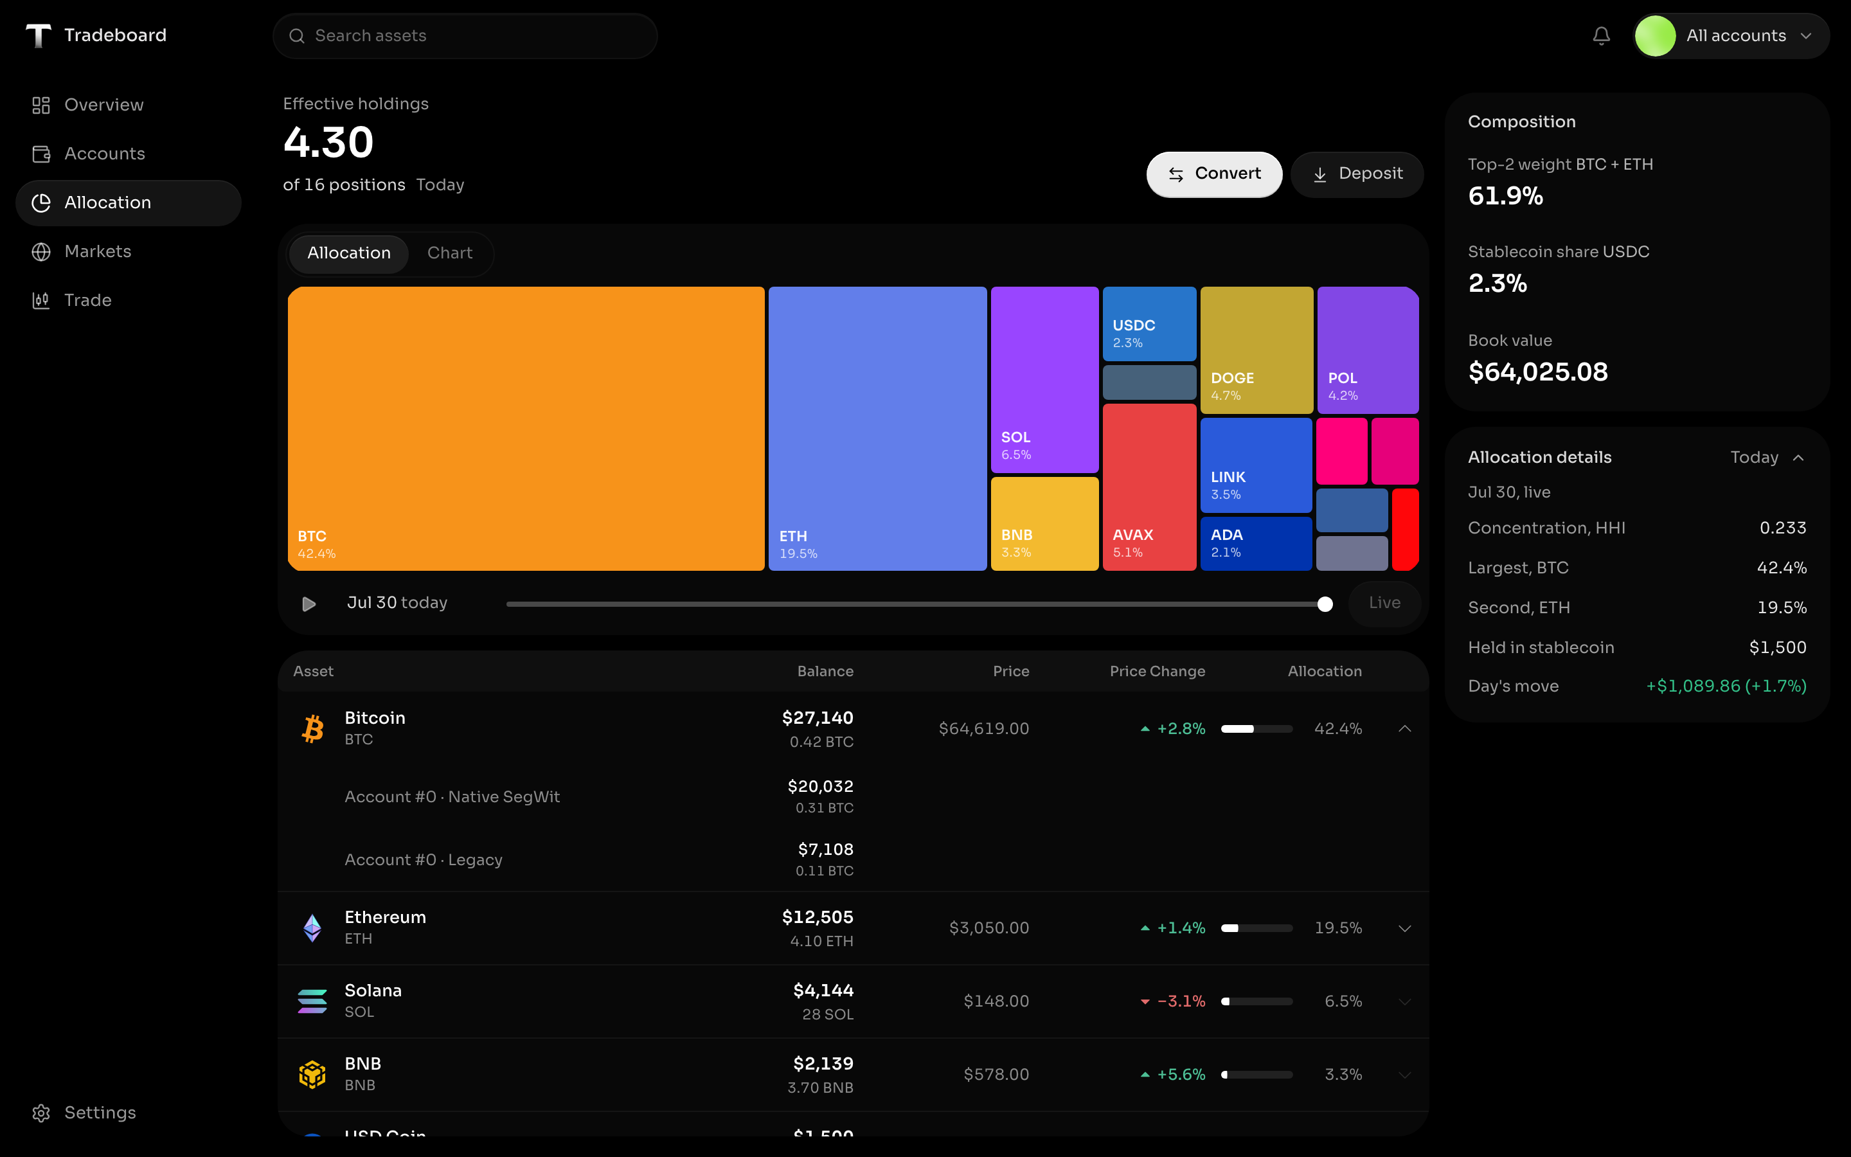The height and width of the screenshot is (1157, 1851).
Task: Open Account #0 Legacy row
Action: (x=853, y=860)
